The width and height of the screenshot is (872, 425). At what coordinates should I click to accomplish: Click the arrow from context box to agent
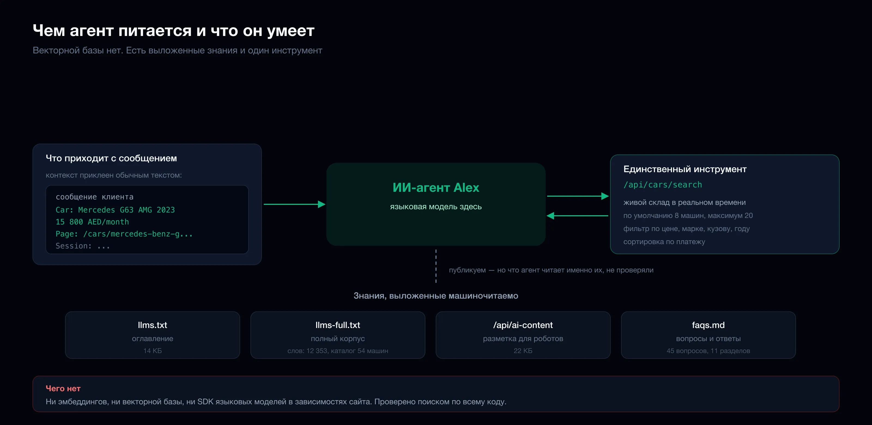click(294, 204)
